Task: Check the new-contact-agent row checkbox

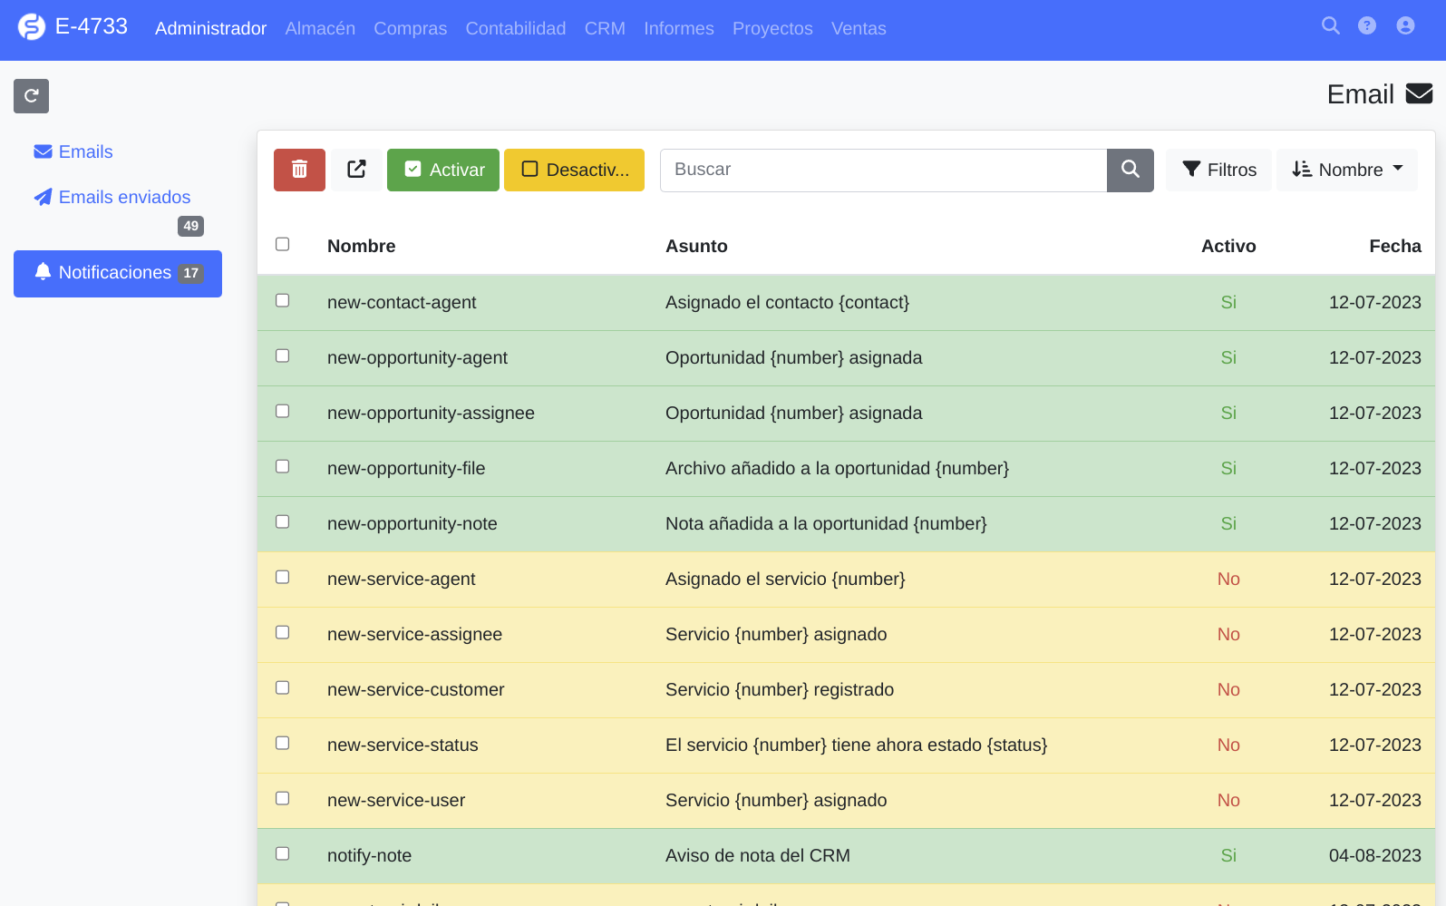Action: [283, 300]
